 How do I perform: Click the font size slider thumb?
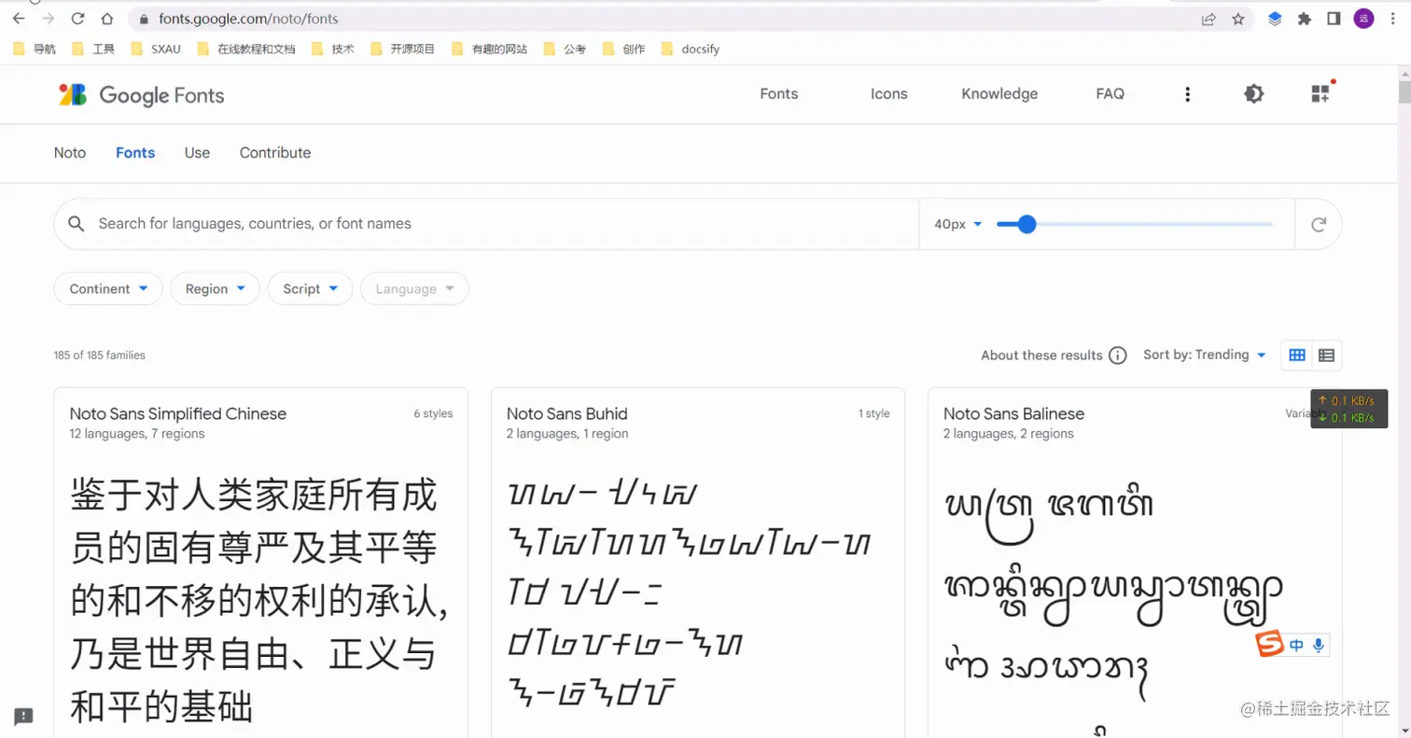pyautogui.click(x=1027, y=224)
